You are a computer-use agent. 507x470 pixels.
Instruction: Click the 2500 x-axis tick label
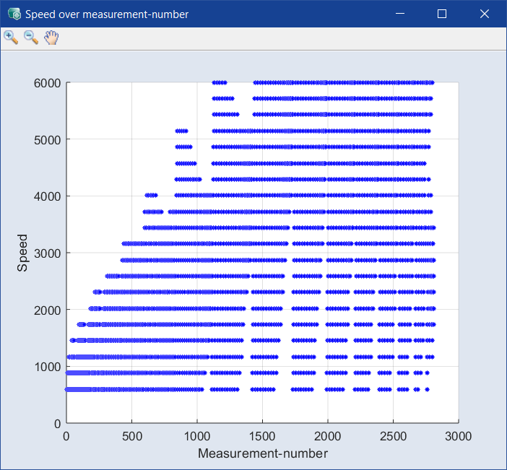(393, 436)
